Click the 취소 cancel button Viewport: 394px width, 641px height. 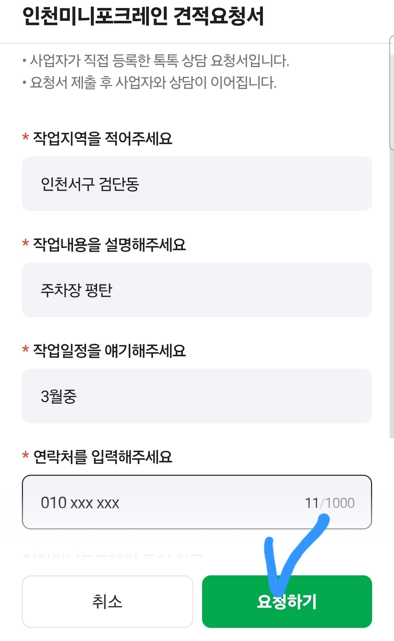[107, 601]
